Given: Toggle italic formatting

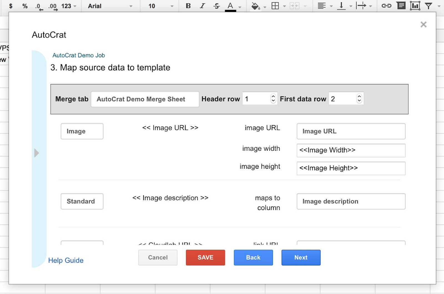Looking at the screenshot, I should [x=202, y=6].
